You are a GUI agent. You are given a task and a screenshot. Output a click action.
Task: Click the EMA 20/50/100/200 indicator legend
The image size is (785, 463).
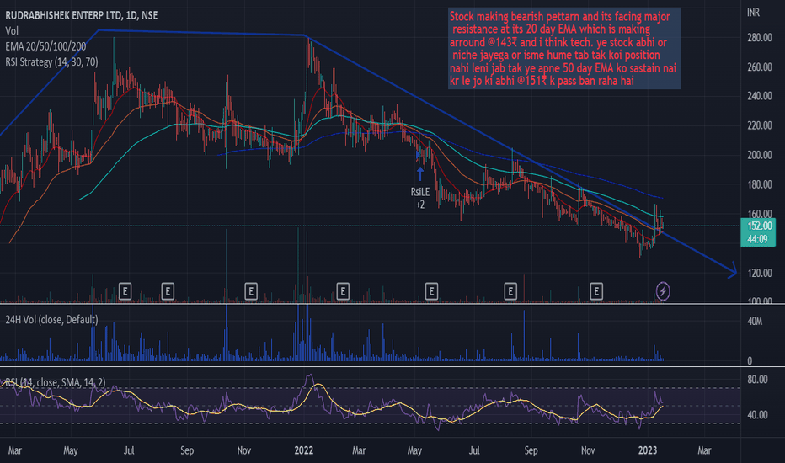tap(45, 46)
